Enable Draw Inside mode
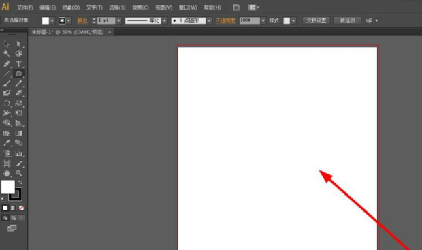The image size is (422, 250). (21, 218)
